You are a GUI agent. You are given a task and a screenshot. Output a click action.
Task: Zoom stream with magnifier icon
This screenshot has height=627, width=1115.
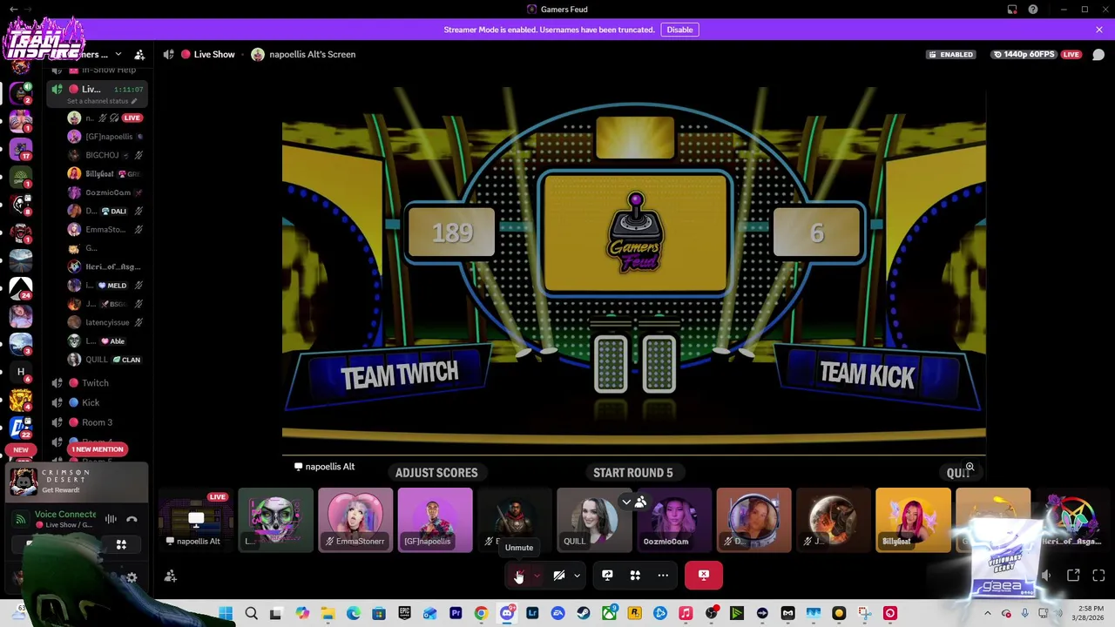[970, 468]
